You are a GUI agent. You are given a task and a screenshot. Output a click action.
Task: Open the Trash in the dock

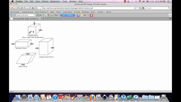click(x=163, y=97)
